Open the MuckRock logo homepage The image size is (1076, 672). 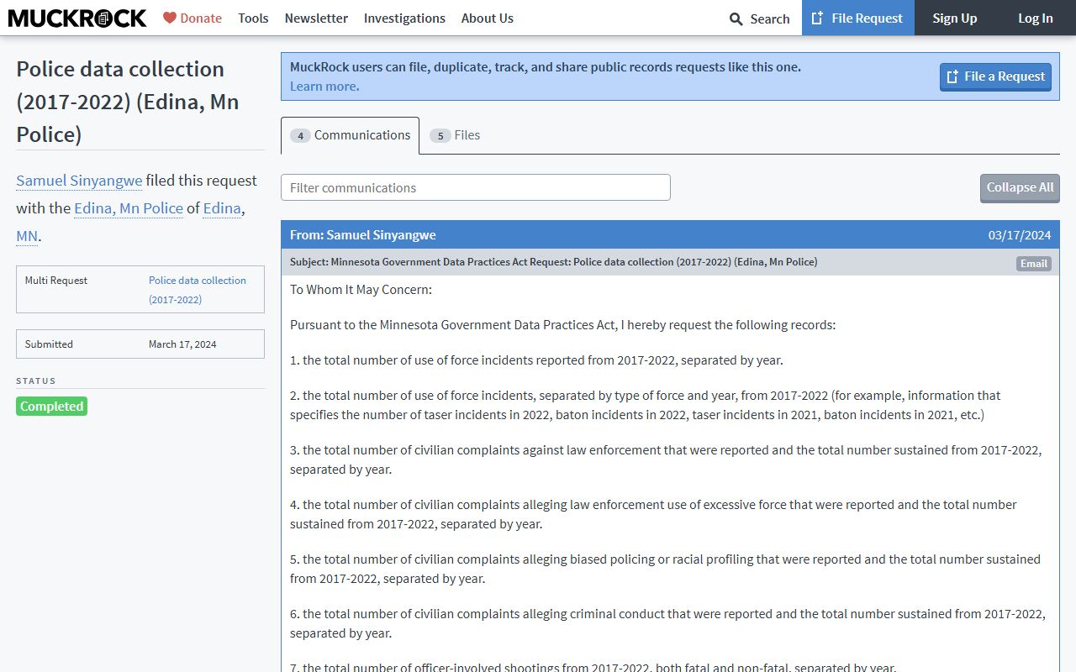point(77,18)
